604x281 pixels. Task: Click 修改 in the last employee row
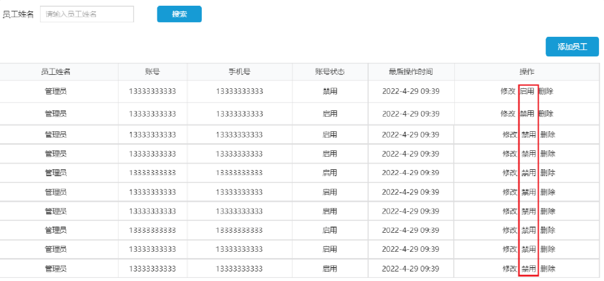[x=509, y=269]
